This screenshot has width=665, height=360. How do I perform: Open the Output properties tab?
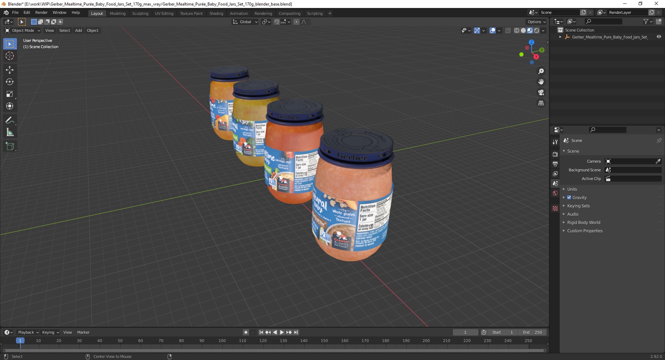pos(555,164)
